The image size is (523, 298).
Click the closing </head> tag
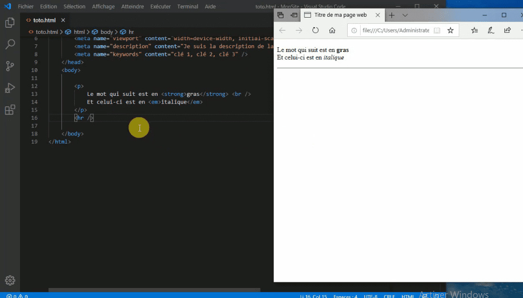coord(73,62)
